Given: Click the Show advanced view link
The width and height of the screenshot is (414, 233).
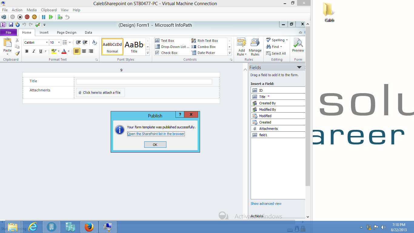Looking at the screenshot, I should (266, 204).
